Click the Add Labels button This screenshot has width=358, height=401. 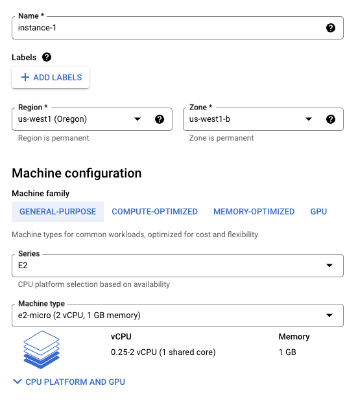point(51,78)
